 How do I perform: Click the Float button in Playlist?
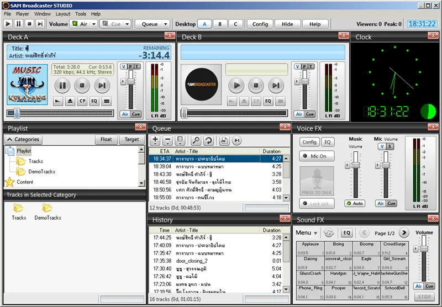tap(106, 139)
